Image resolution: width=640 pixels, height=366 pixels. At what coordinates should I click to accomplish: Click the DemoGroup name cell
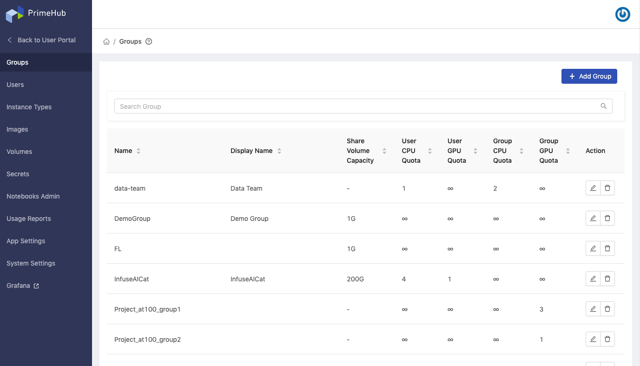point(132,219)
